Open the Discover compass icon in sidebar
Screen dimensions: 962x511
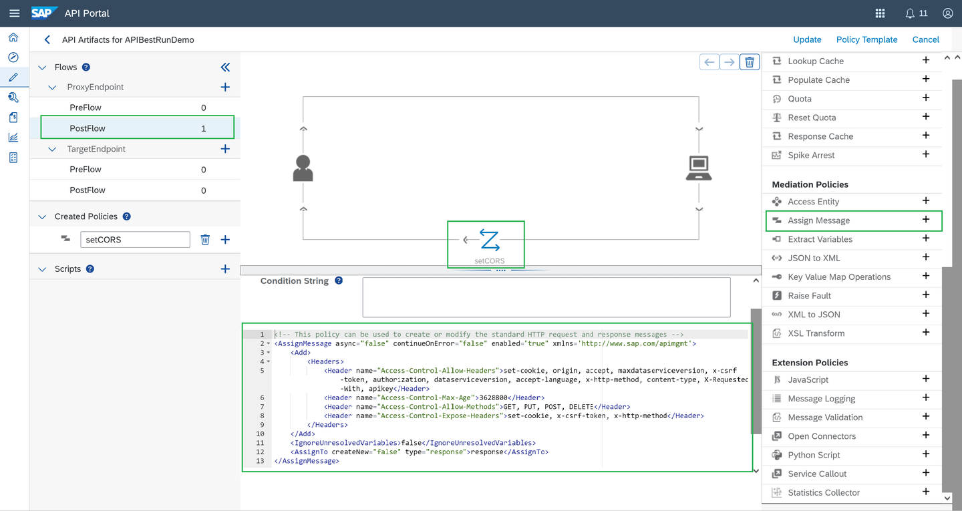[13, 57]
